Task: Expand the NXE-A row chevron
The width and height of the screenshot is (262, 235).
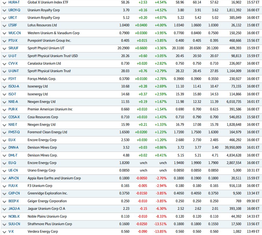Action: tap(4, 102)
